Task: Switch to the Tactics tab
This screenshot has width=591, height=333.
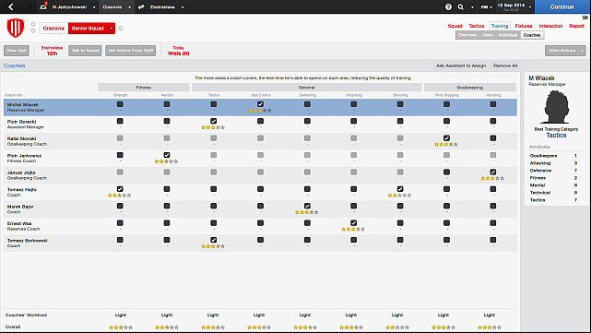Action: (477, 26)
